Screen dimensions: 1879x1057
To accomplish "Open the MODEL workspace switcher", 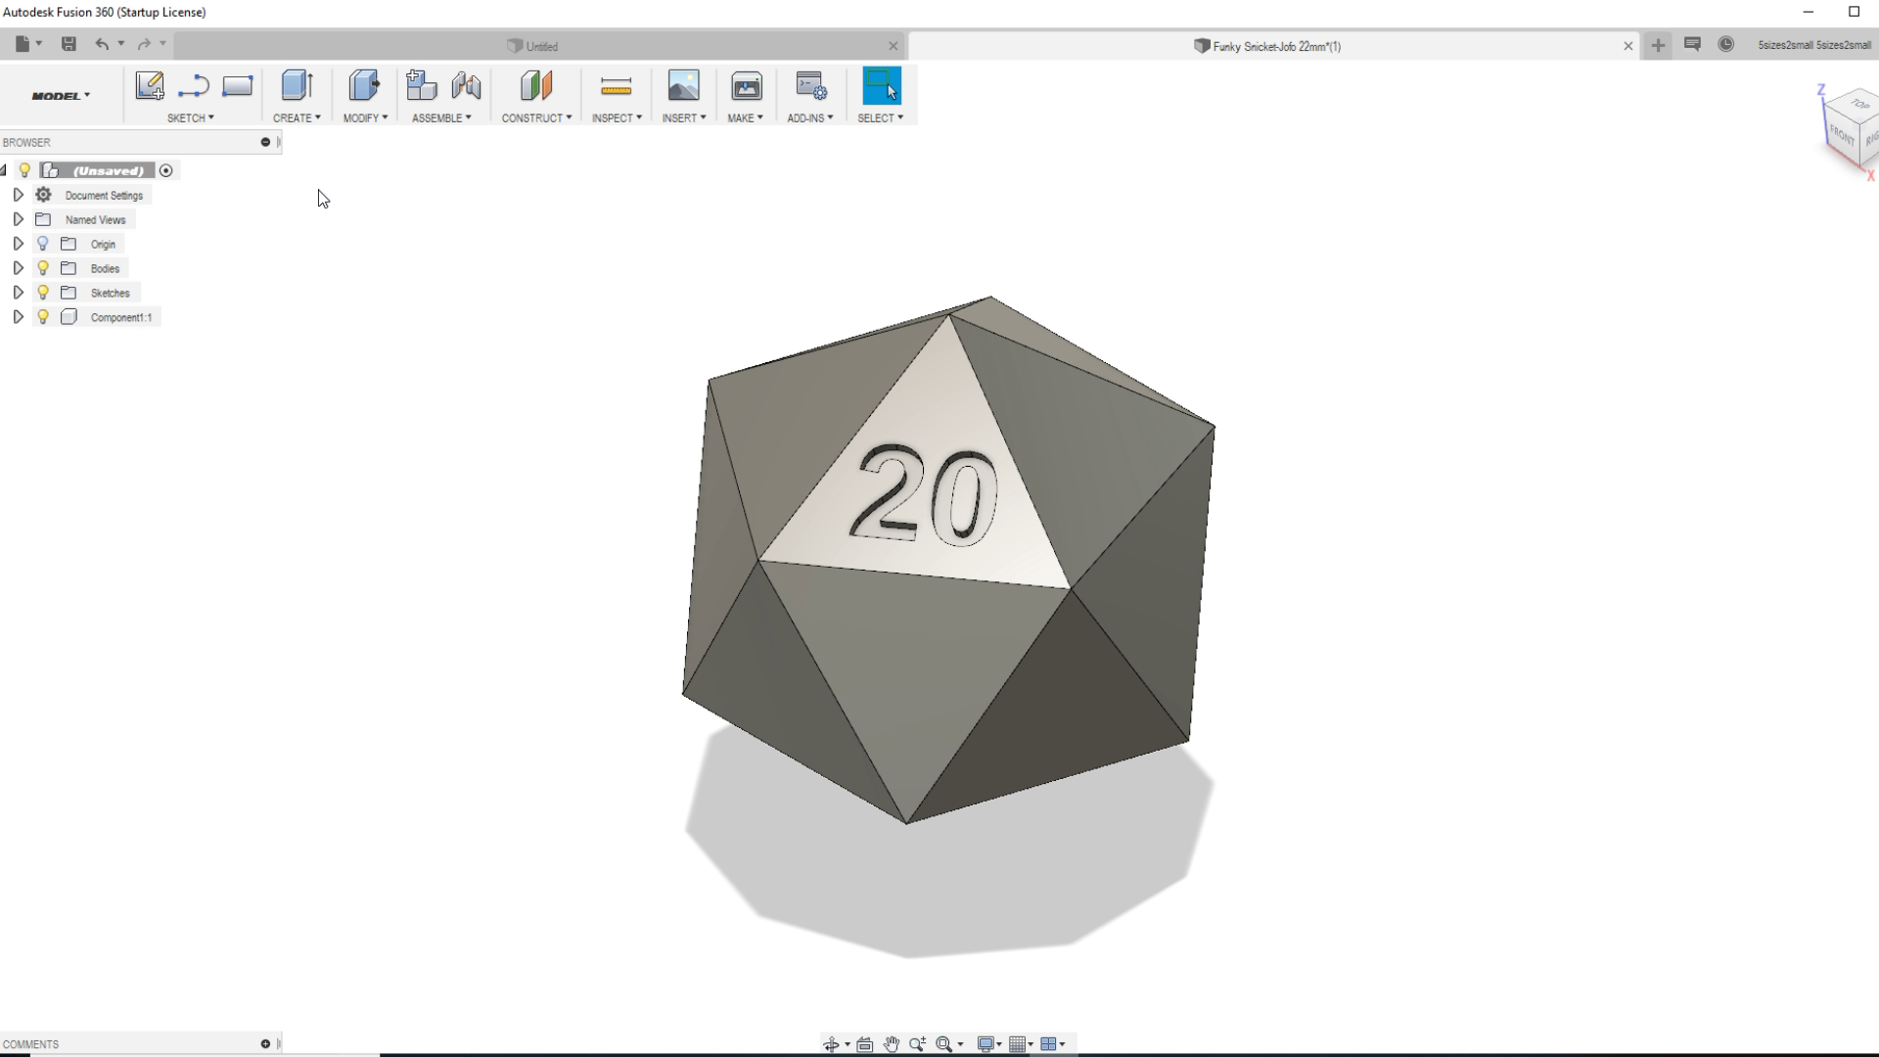I will (x=59, y=95).
